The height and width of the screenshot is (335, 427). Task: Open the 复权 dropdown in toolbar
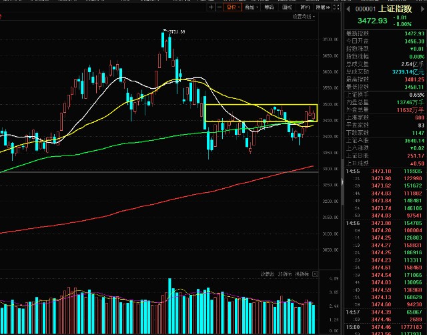(x=234, y=7)
